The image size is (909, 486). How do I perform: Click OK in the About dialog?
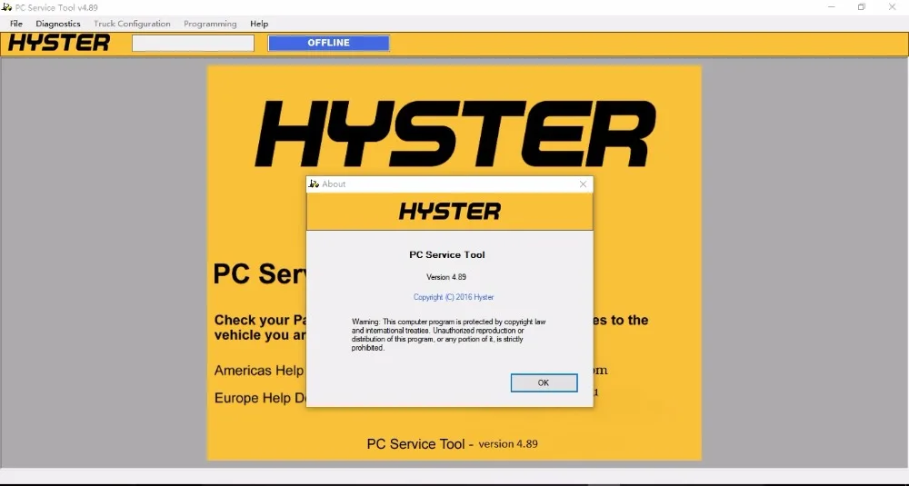[544, 382]
